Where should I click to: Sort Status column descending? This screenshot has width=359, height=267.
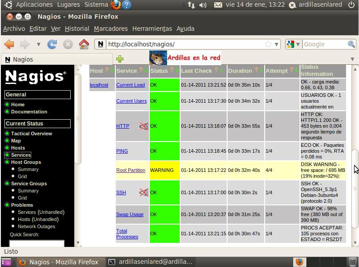click(177, 70)
